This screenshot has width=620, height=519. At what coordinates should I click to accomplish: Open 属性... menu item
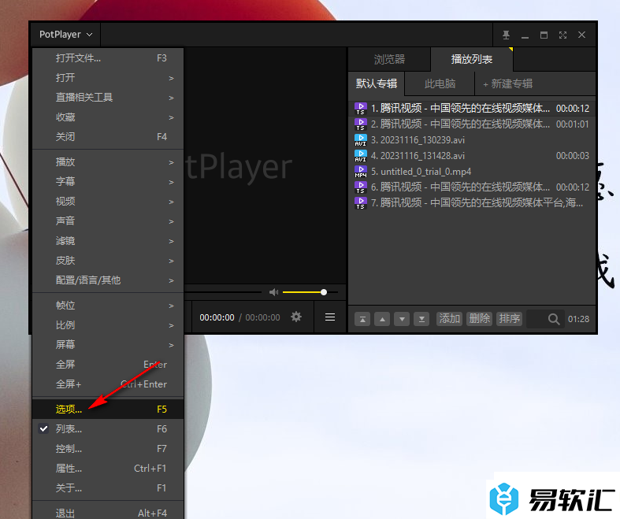[x=108, y=469]
